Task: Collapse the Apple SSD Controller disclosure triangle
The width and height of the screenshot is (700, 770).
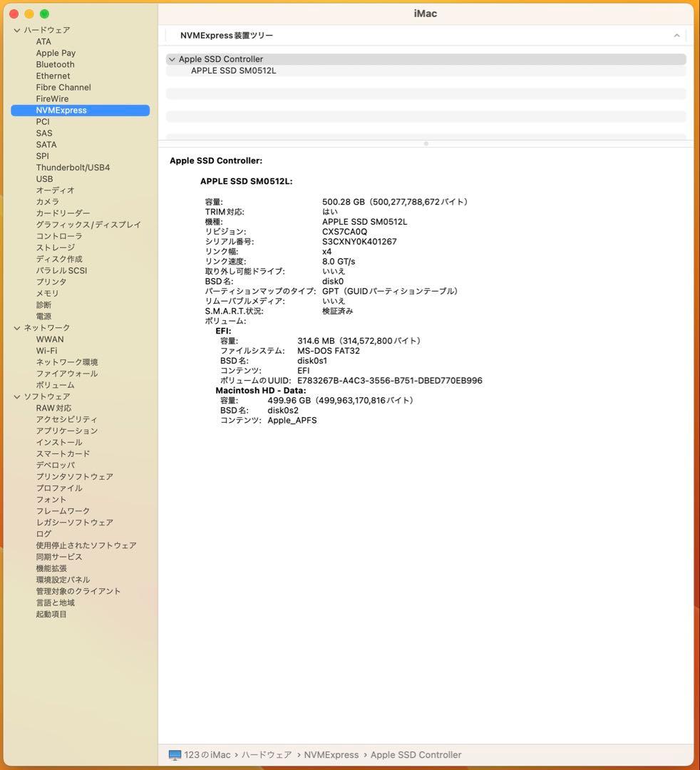Action: tap(172, 58)
